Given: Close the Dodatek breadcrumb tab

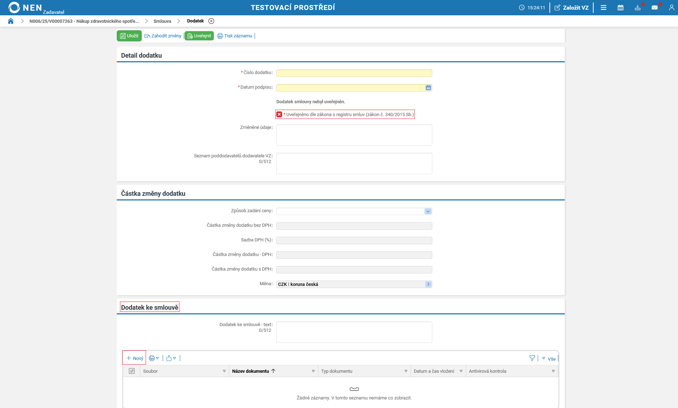Looking at the screenshot, I should 211,21.
